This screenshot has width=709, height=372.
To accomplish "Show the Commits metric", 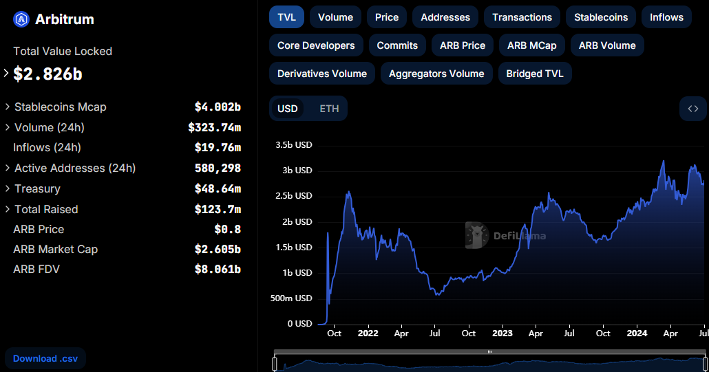I will coord(397,45).
